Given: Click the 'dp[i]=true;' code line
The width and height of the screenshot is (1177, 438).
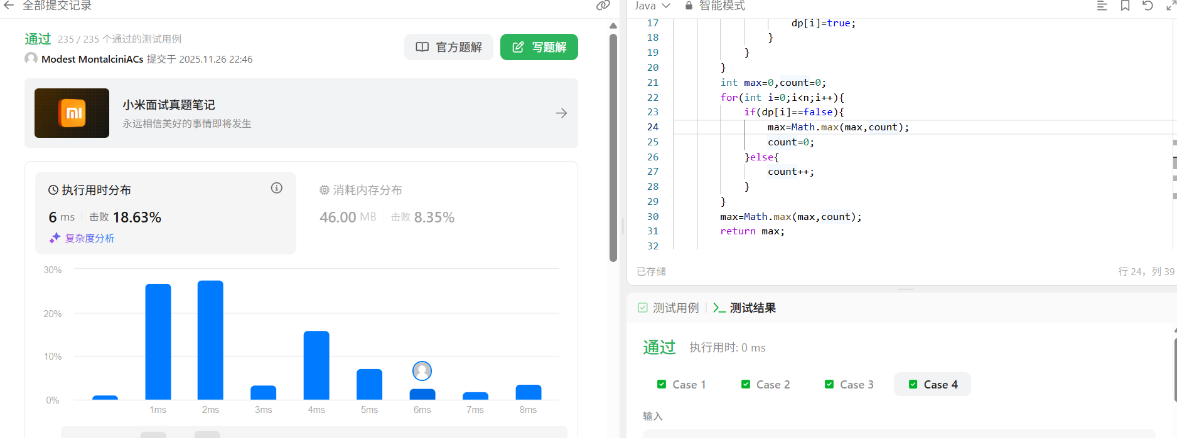Looking at the screenshot, I should [823, 23].
